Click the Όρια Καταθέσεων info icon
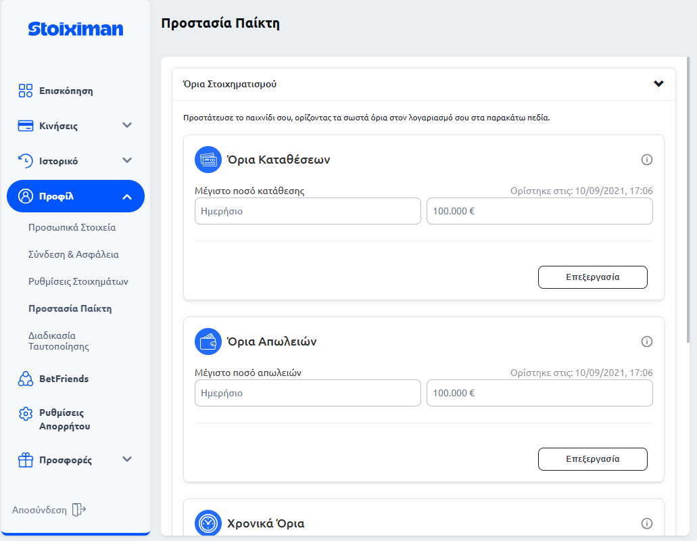The width and height of the screenshot is (697, 541). (646, 160)
